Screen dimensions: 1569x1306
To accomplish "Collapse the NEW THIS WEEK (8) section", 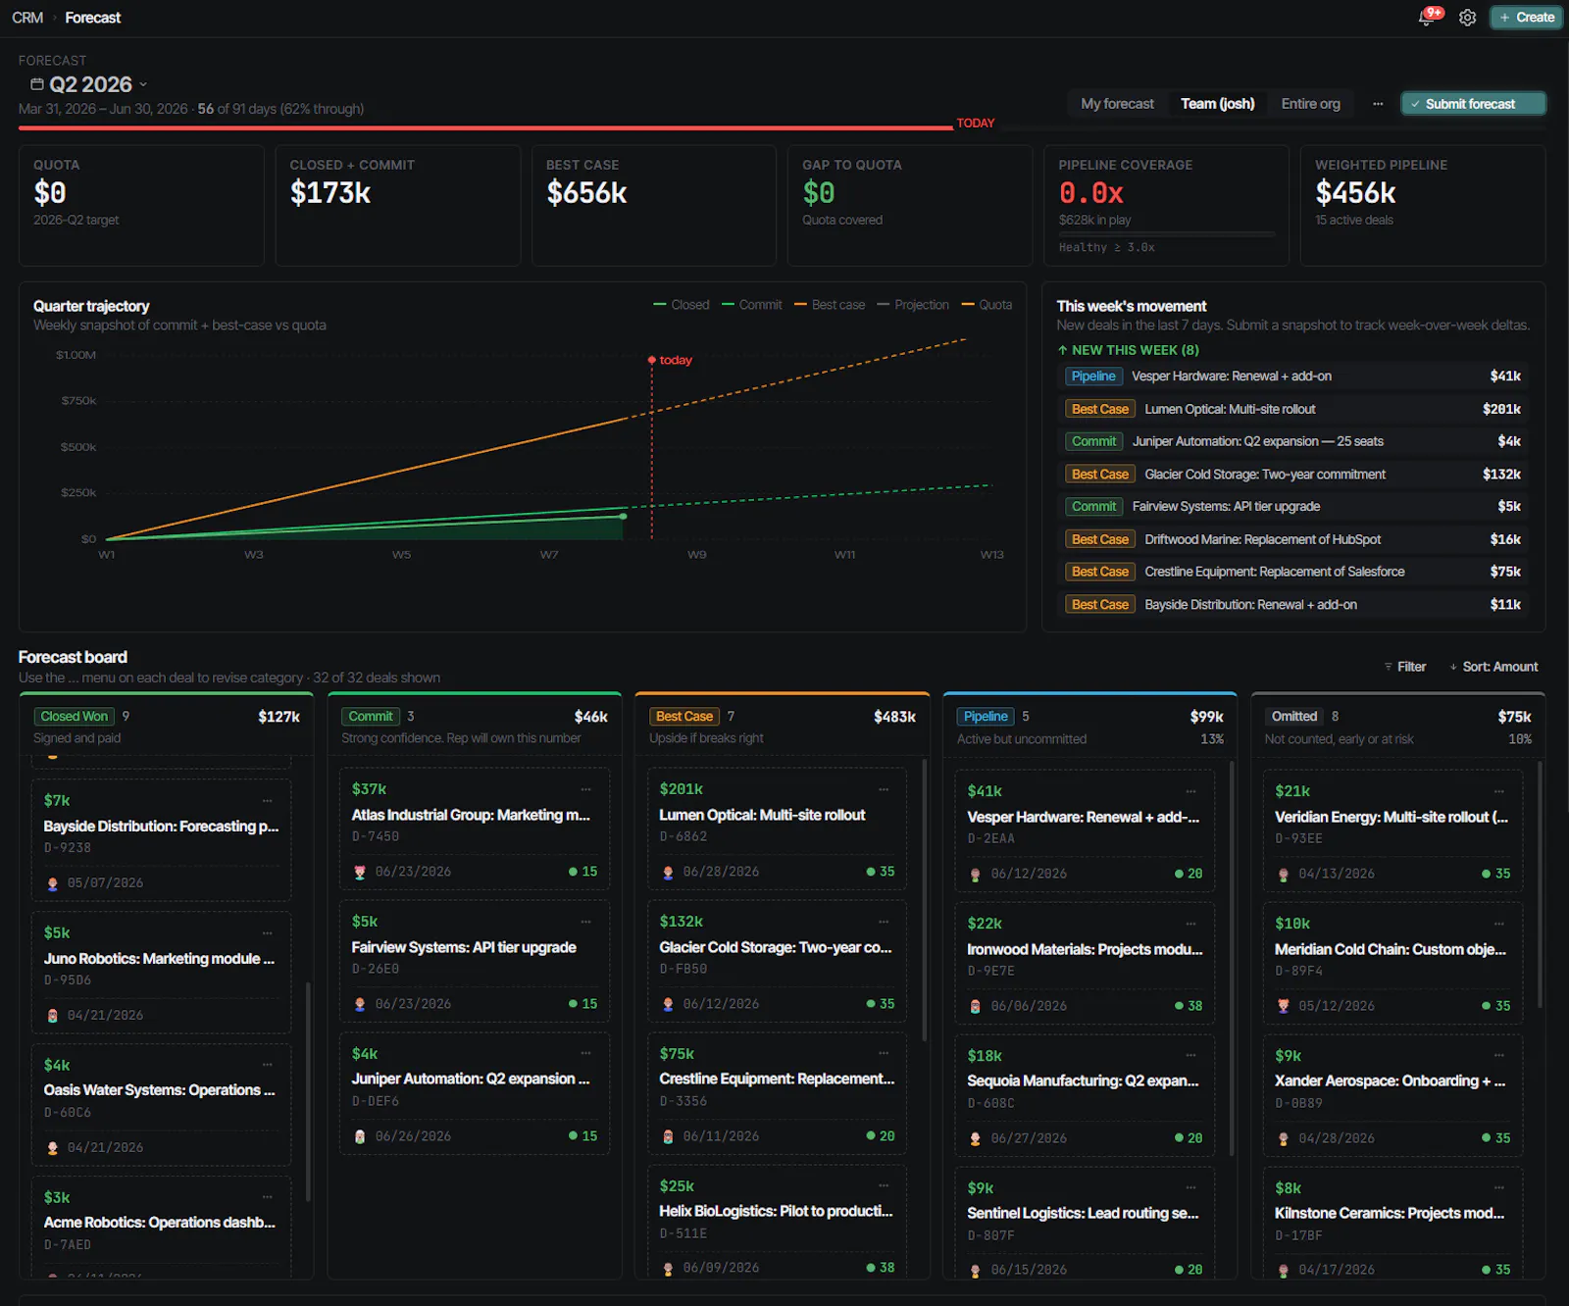I will pyautogui.click(x=1128, y=350).
